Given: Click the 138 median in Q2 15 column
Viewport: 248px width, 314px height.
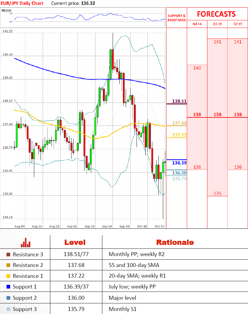Looking at the screenshot, I should click(x=238, y=115).
